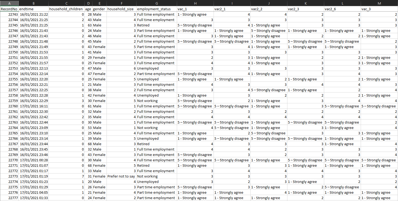Select employment status of record 22753
Viewport: 398px width, 201px height.
[156, 68]
